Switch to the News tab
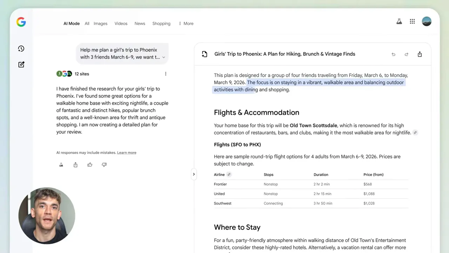449x253 pixels. (140, 24)
